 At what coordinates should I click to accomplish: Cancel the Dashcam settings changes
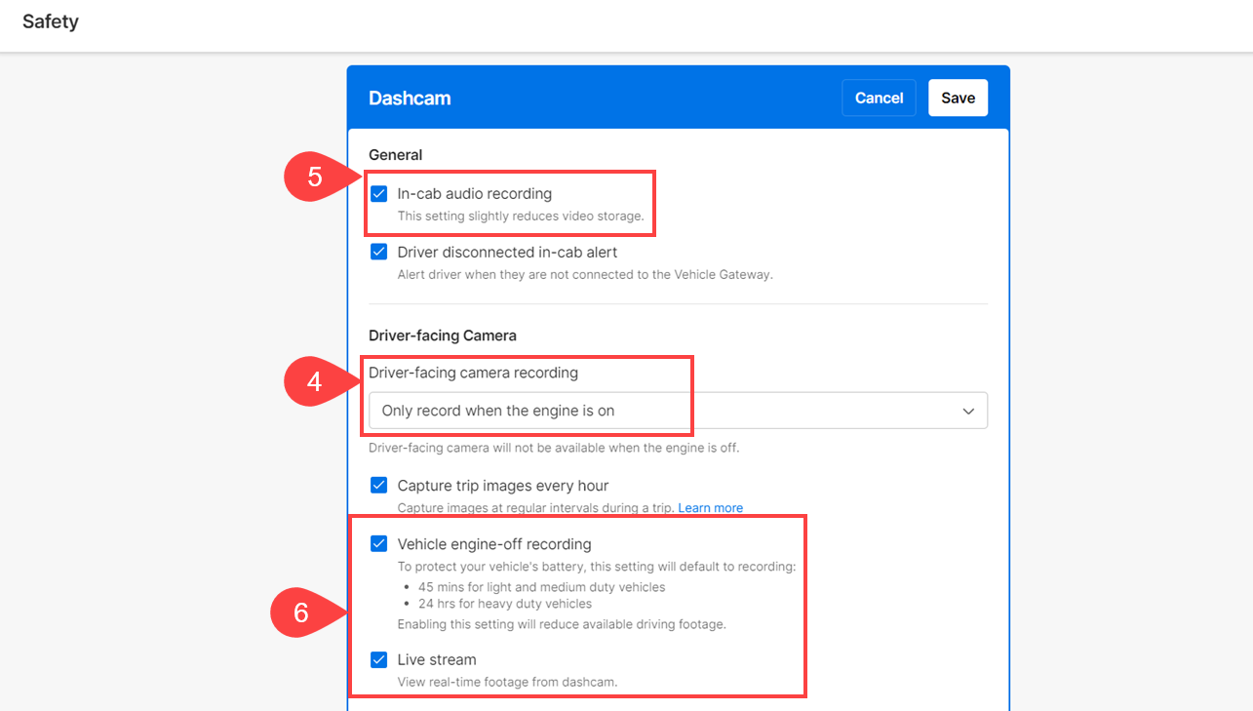pos(879,98)
